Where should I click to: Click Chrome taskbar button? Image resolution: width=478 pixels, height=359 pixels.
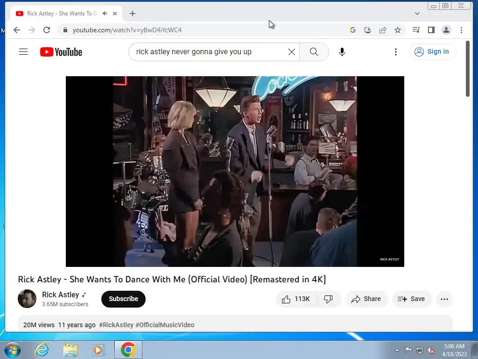(128, 350)
